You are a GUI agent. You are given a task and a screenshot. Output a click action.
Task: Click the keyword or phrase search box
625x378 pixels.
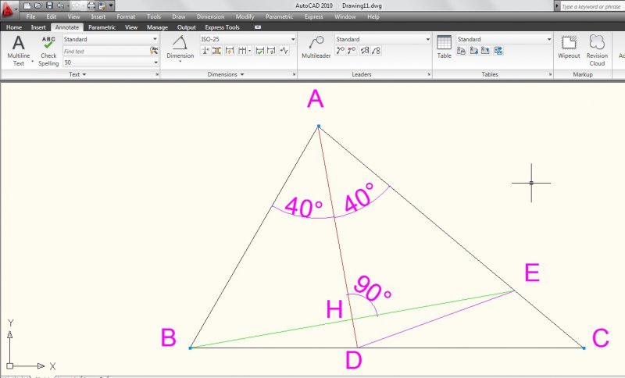[593, 6]
